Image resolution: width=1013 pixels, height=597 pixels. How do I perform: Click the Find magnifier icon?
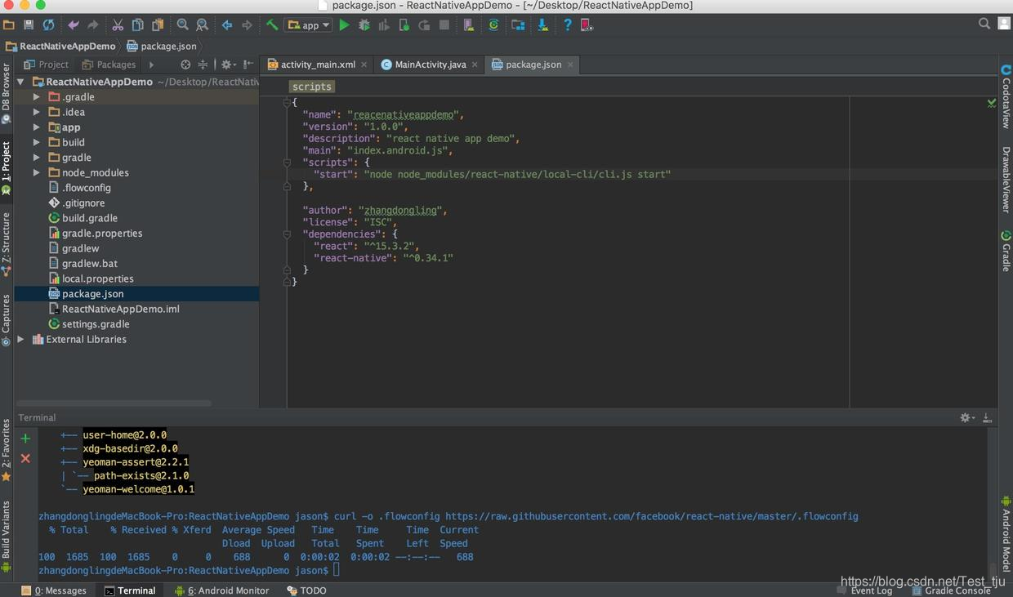tap(182, 25)
